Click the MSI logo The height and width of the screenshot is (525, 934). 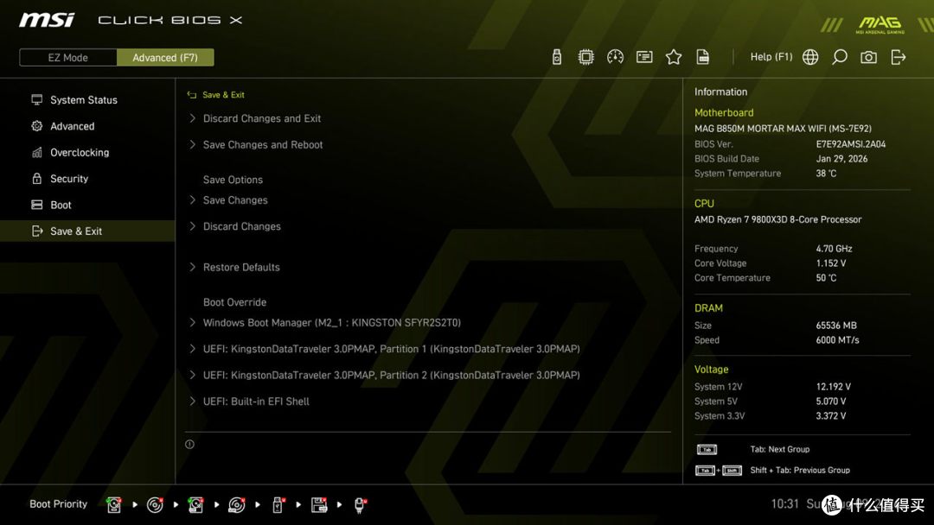coord(47,20)
